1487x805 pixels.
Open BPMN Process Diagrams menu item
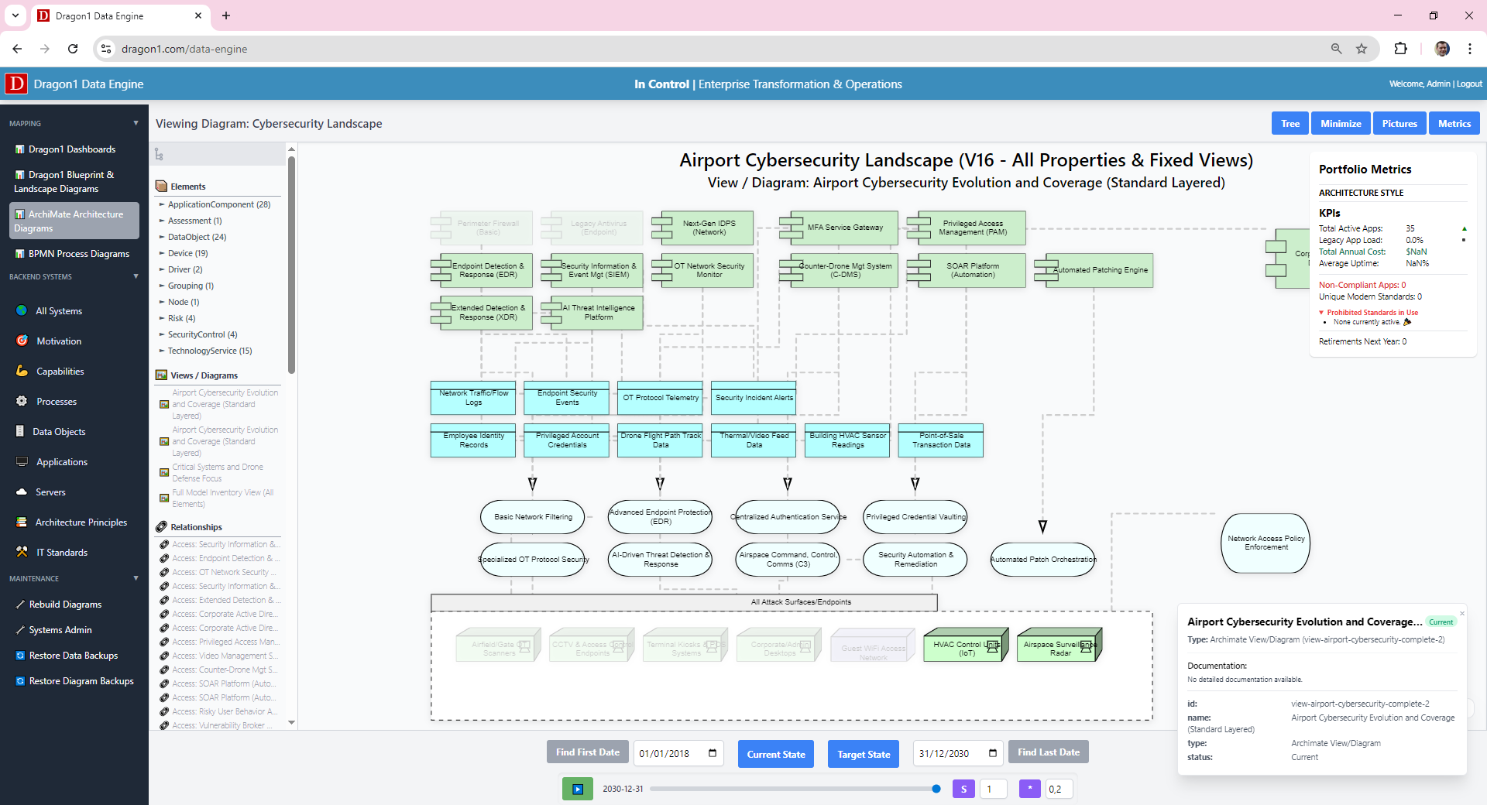point(78,254)
